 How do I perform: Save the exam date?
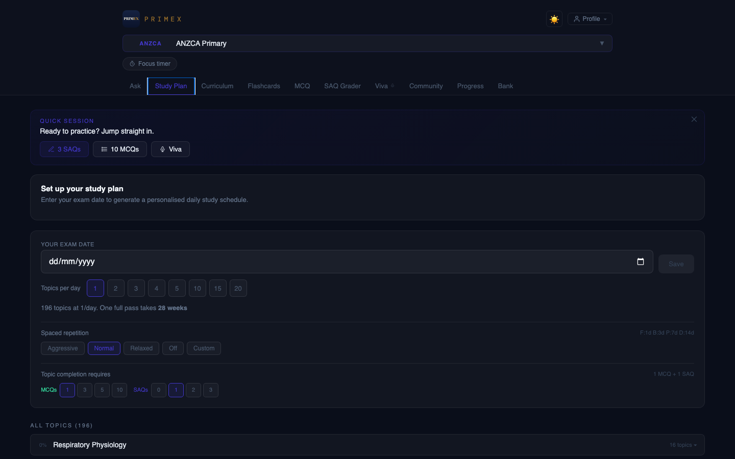point(676,264)
